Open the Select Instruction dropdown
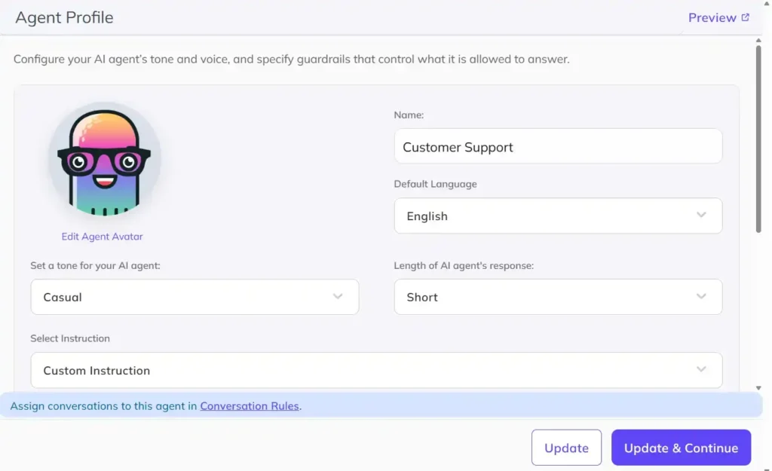The width and height of the screenshot is (772, 471). (376, 370)
